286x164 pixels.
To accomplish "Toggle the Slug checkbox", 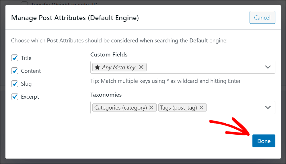I will click(x=15, y=84).
